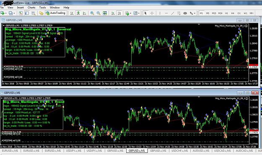Toggle the Market Watch panel icon
Image resolution: width=262 pixels, height=155 pixels.
click(x=21, y=13)
